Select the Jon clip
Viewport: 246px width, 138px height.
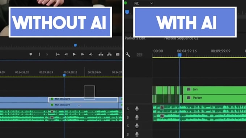(215, 90)
